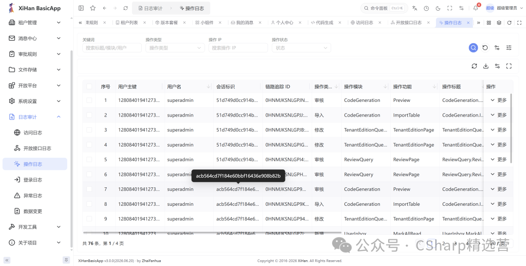
Task: Switch to 我的消息 tab
Action: (244, 23)
